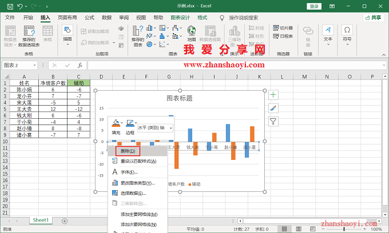The height and width of the screenshot is (233, 389).
Task: Switch to the Formulas tab
Action: pos(89,18)
